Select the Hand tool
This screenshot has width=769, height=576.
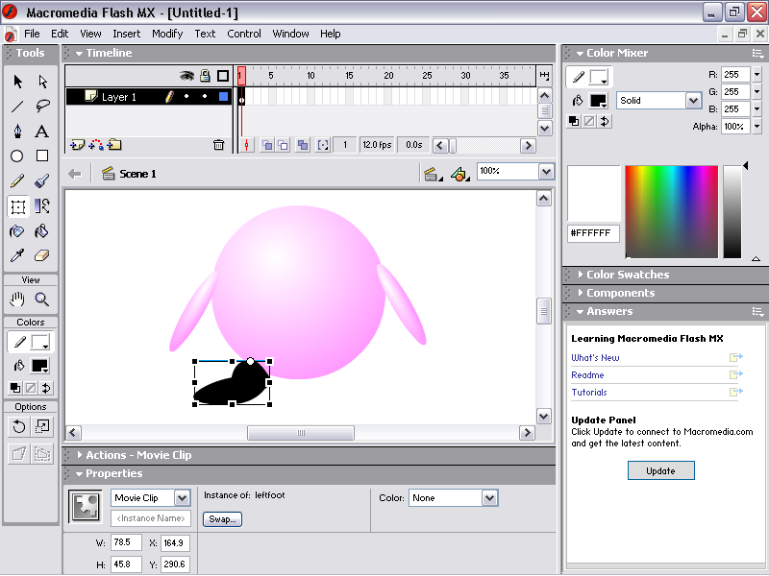coord(17,300)
